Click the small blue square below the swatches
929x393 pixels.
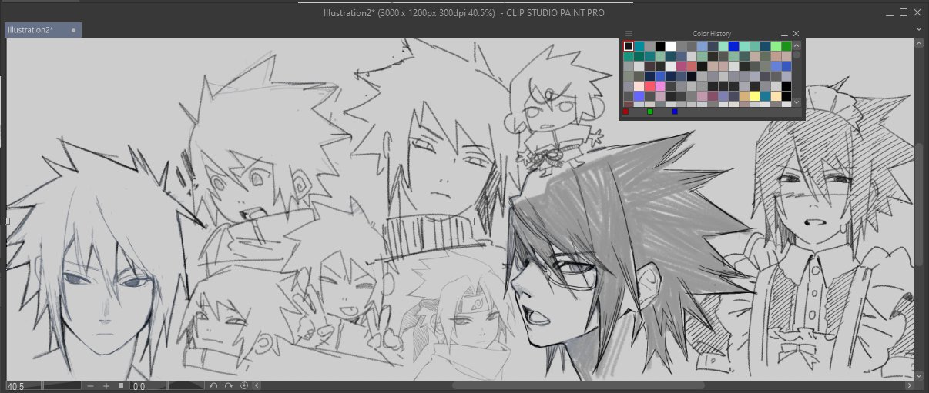pos(675,112)
